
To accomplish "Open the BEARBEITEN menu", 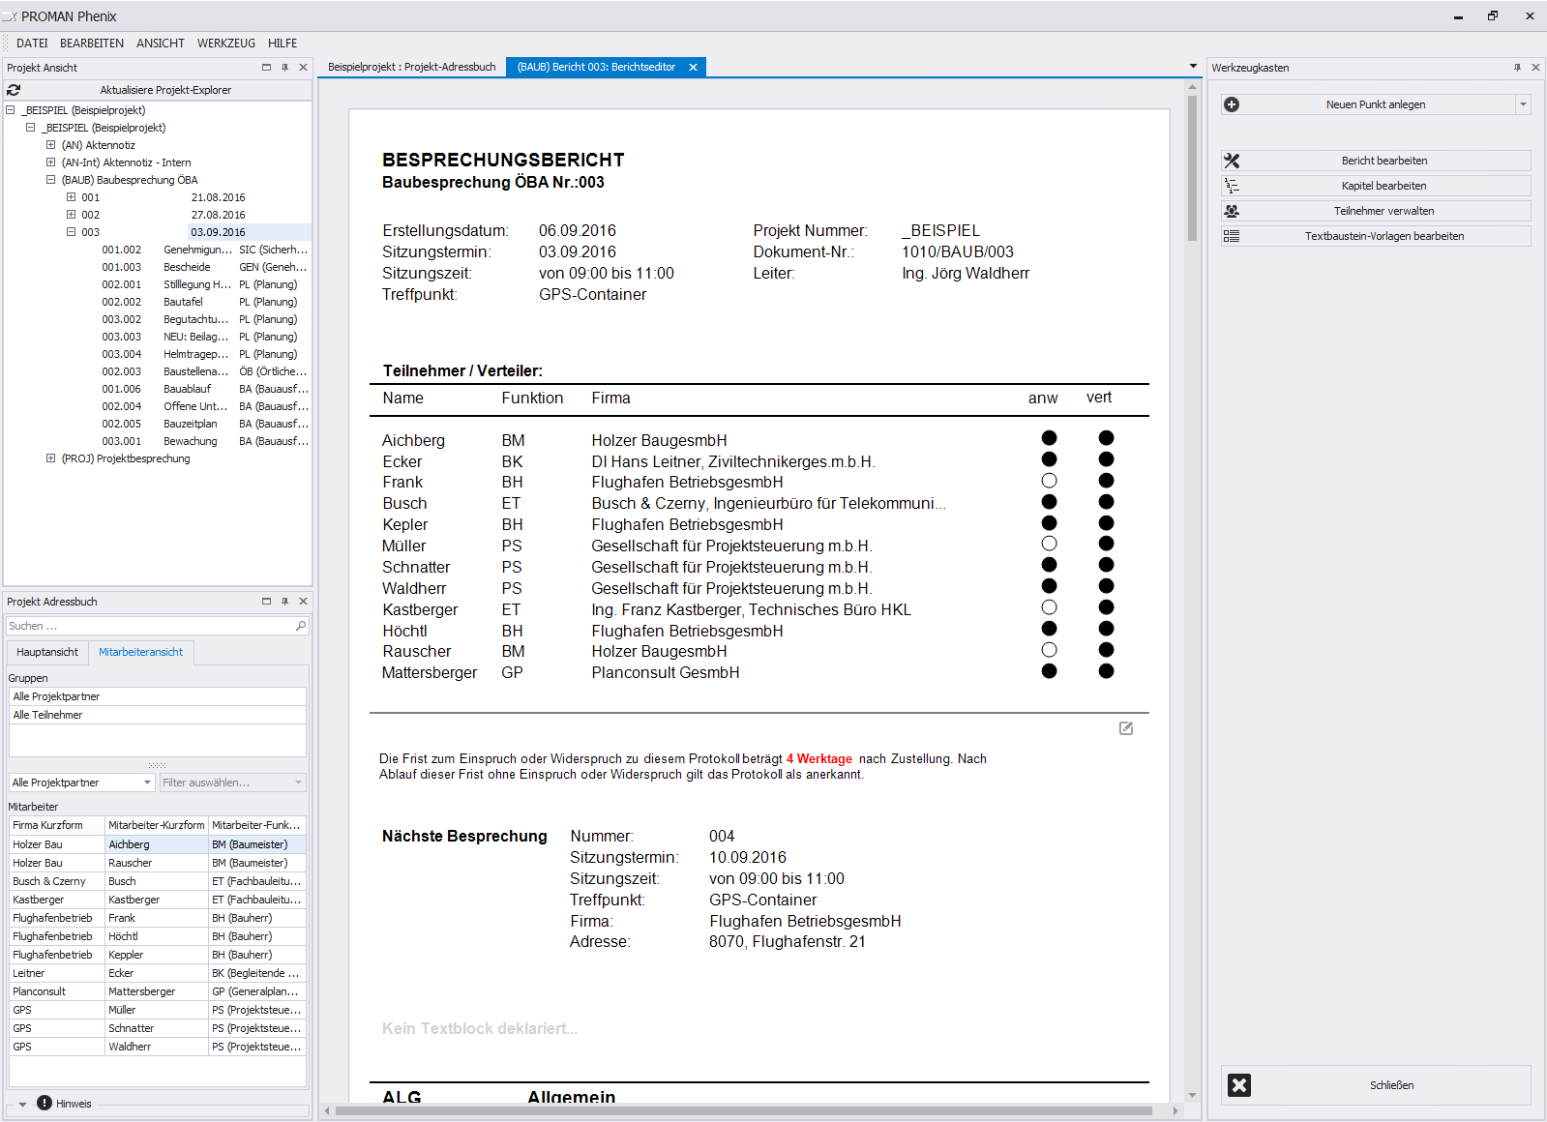I will [x=92, y=44].
